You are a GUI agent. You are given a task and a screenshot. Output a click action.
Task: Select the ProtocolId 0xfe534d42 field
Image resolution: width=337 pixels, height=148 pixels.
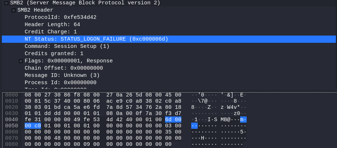coord(60,17)
